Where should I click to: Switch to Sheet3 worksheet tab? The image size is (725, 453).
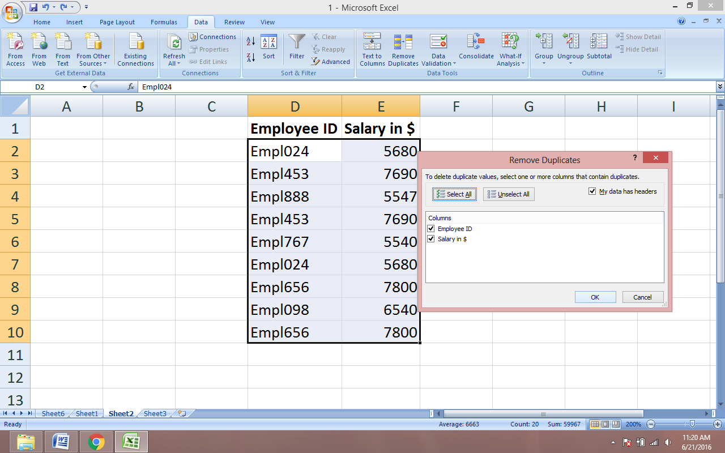click(155, 413)
